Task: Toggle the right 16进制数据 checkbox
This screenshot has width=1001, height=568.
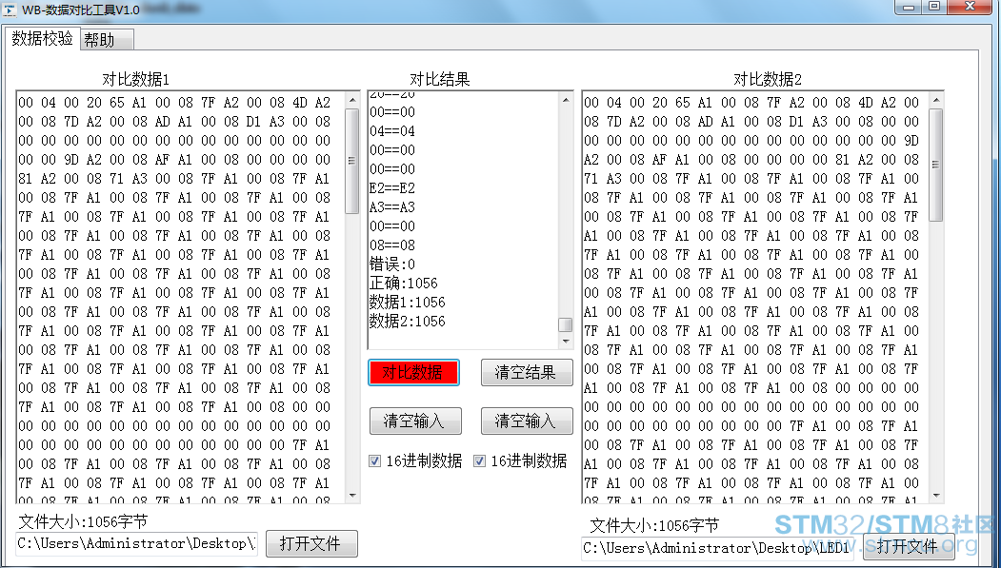Action: pos(479,460)
